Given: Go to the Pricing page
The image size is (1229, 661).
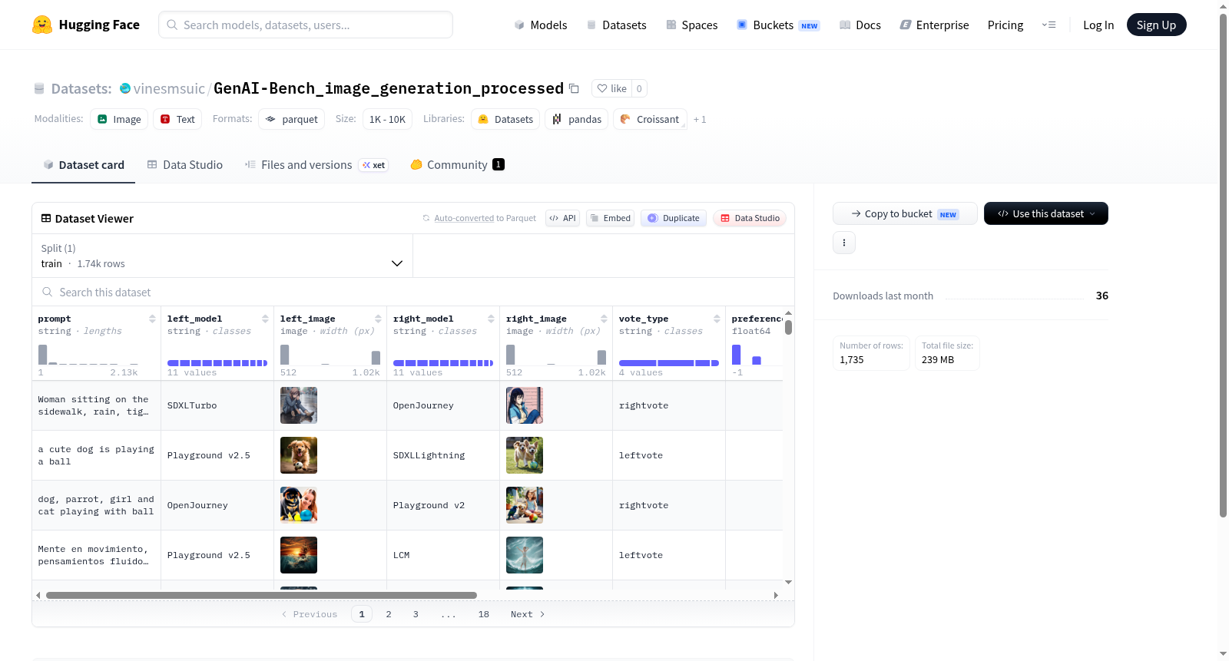Looking at the screenshot, I should [x=1005, y=25].
